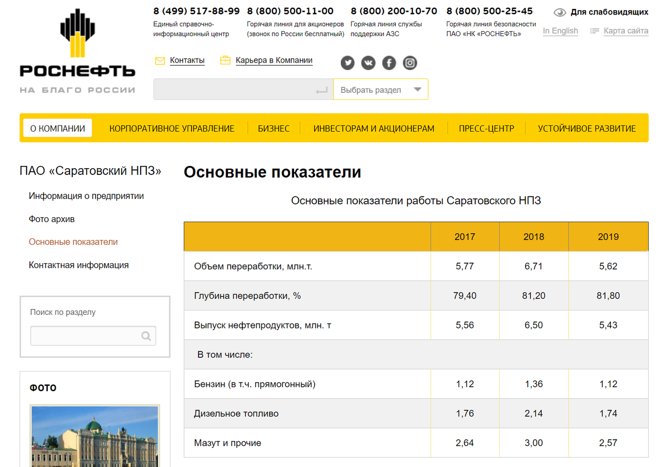Select the О КОМПАНИИ tab
Image resolution: width=667 pixels, height=467 pixels.
[x=57, y=128]
